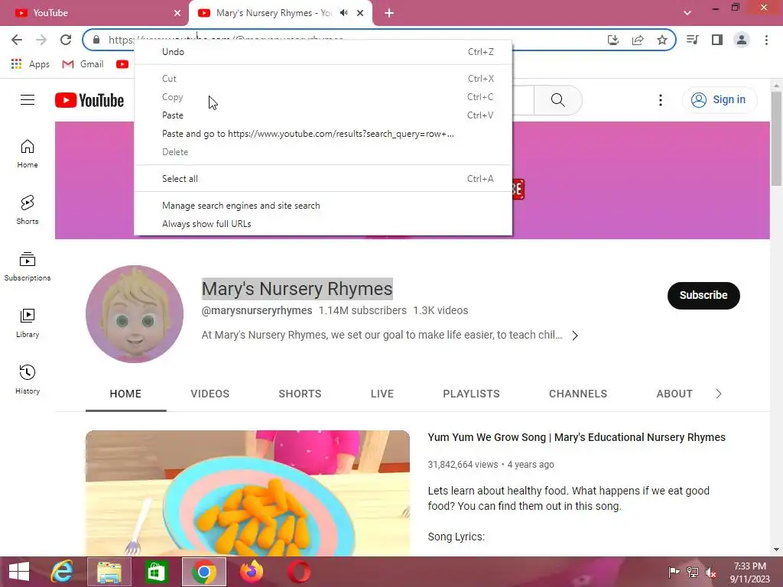Launch Firefox from the taskbar

click(251, 572)
